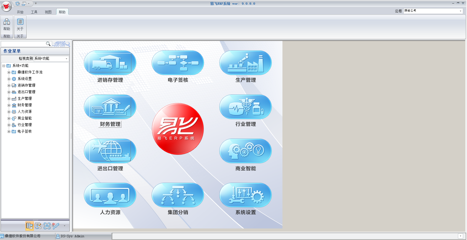Click the DS-Sys Admin status bar text

click(x=73, y=236)
